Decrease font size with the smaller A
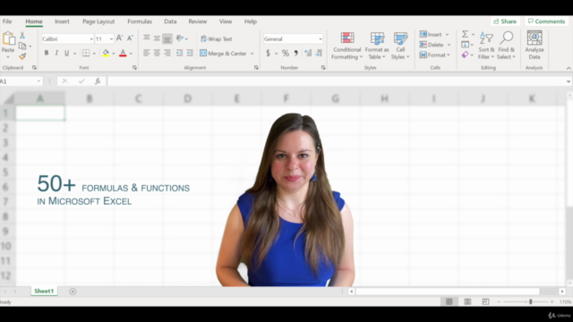 [130, 38]
